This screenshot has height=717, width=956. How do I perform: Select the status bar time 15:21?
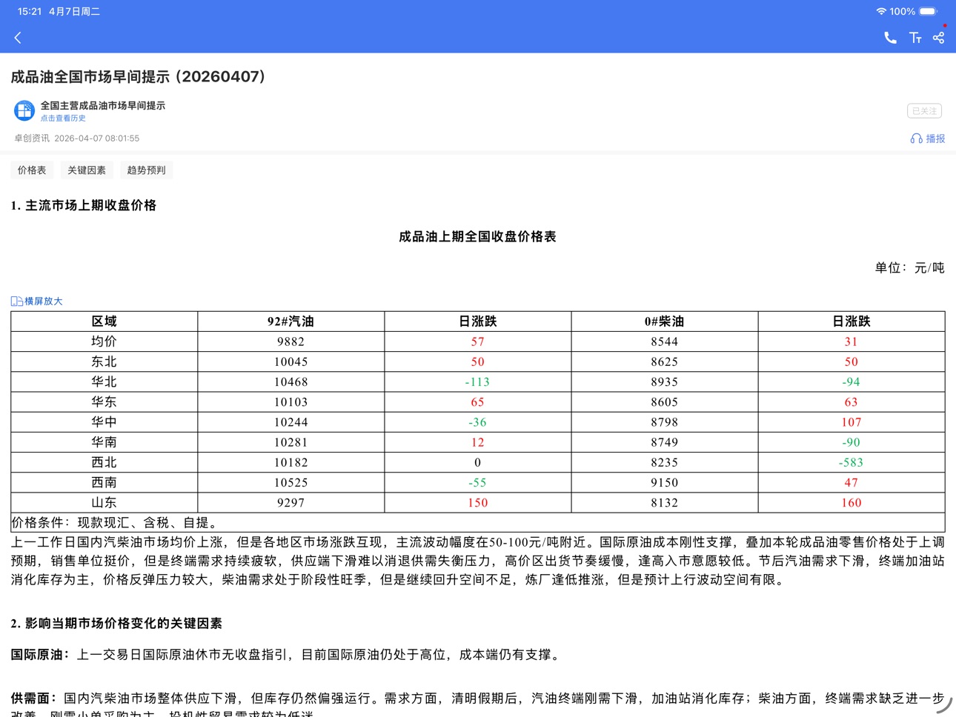click(x=30, y=11)
